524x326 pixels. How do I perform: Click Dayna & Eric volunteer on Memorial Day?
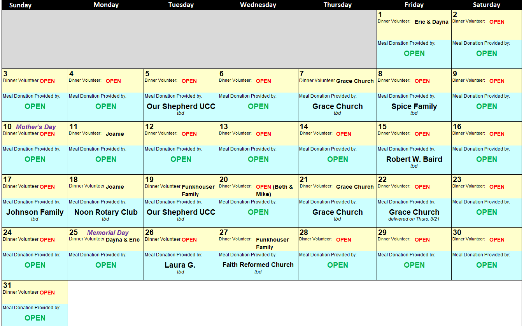pyautogui.click(x=123, y=240)
